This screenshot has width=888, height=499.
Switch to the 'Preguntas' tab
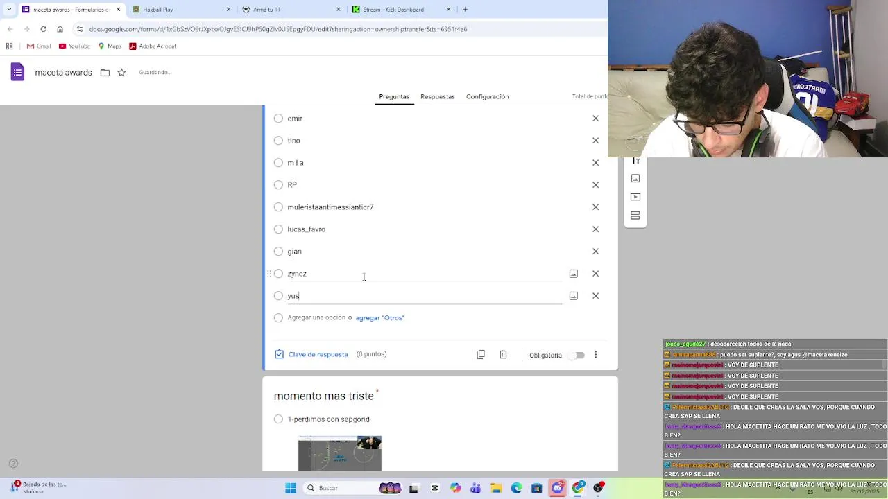[394, 96]
